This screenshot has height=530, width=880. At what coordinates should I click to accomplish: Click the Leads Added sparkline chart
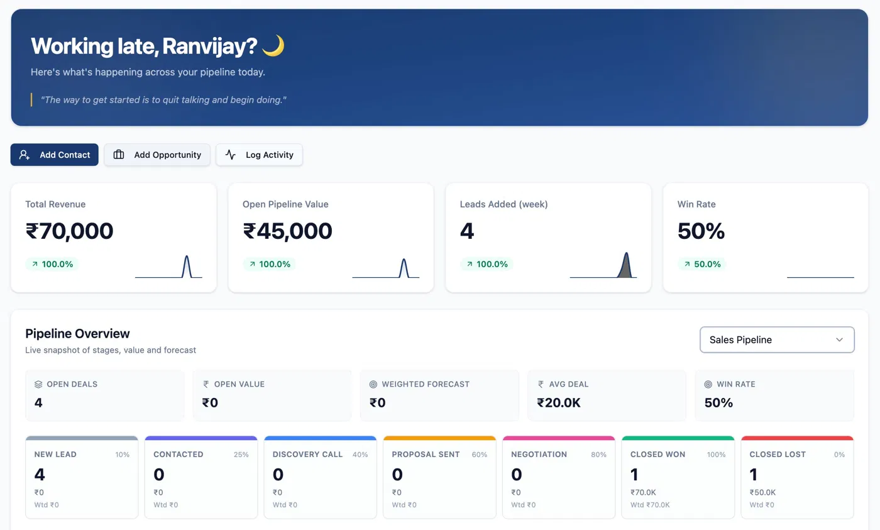[603, 265]
